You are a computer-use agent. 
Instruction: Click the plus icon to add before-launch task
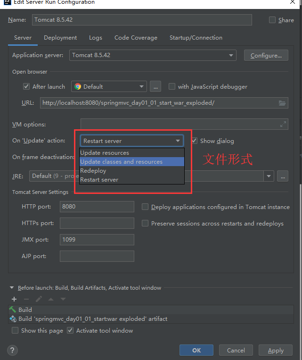point(14,299)
